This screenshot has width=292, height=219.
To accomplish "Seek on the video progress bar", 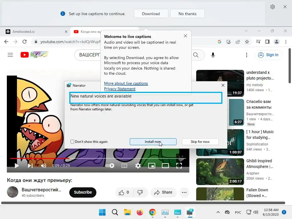I will 98,158.
